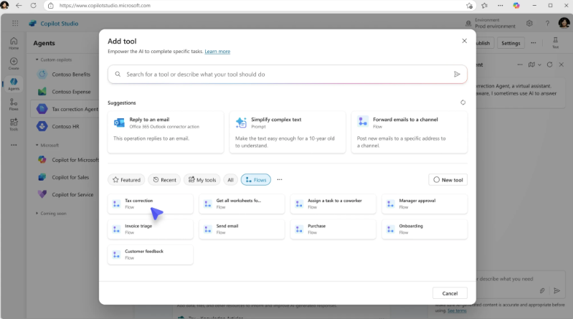Choose the Reply to an email suggestion
This screenshot has height=319, width=573.
[166, 133]
